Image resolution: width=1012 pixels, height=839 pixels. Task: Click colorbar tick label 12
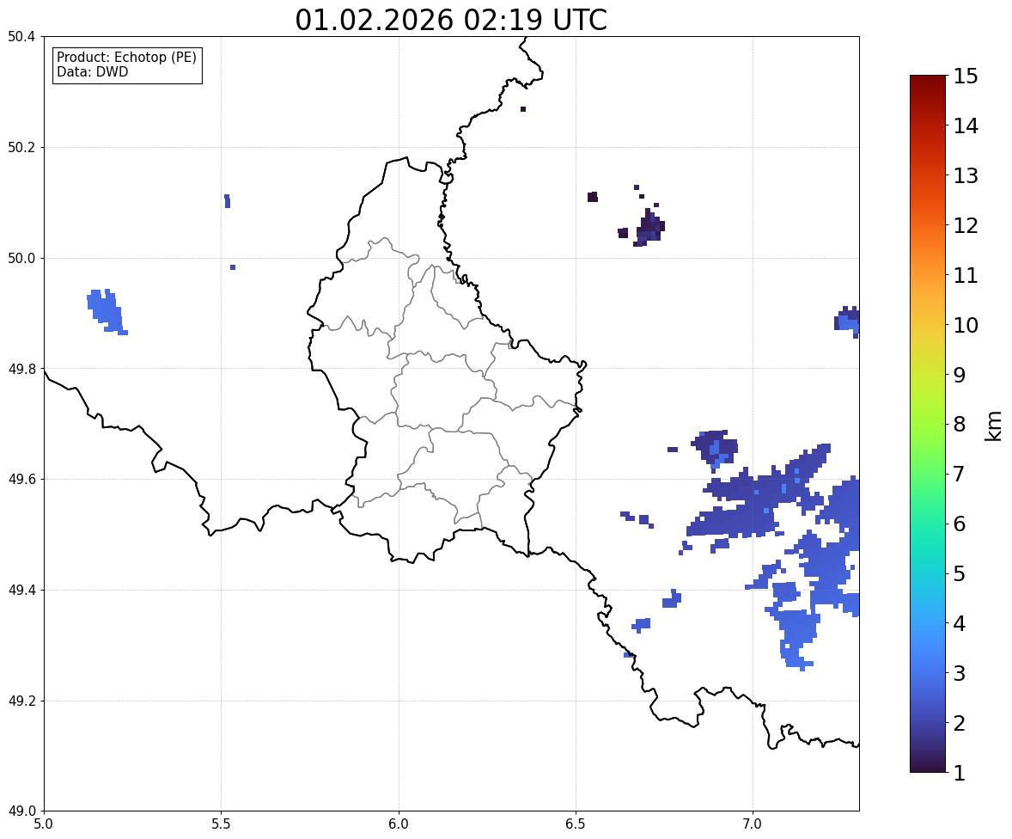[966, 225]
